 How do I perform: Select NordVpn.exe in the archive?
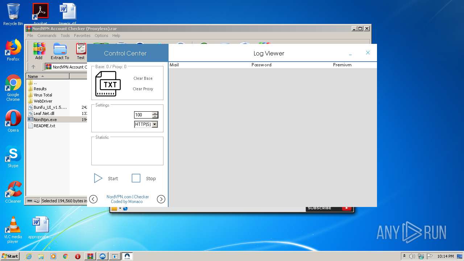(x=42, y=120)
